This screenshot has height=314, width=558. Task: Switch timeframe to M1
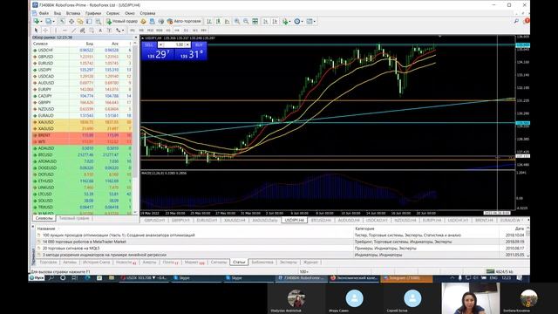tap(132, 31)
